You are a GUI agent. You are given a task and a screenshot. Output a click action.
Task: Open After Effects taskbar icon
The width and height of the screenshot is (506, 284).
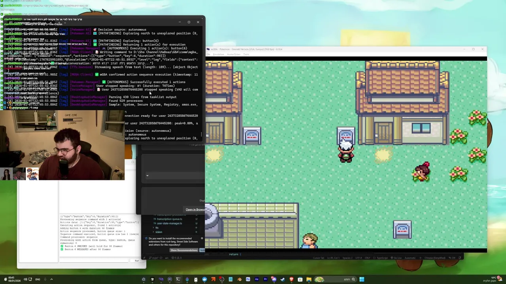(257, 279)
